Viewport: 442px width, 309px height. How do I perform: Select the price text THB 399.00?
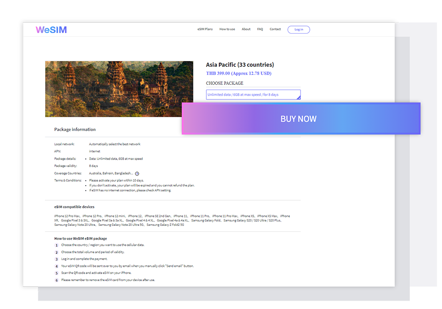pos(218,73)
